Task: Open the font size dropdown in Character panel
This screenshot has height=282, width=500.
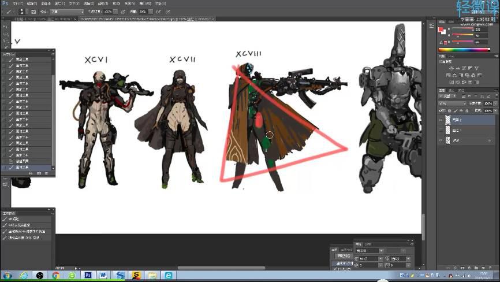Action: click(x=380, y=259)
